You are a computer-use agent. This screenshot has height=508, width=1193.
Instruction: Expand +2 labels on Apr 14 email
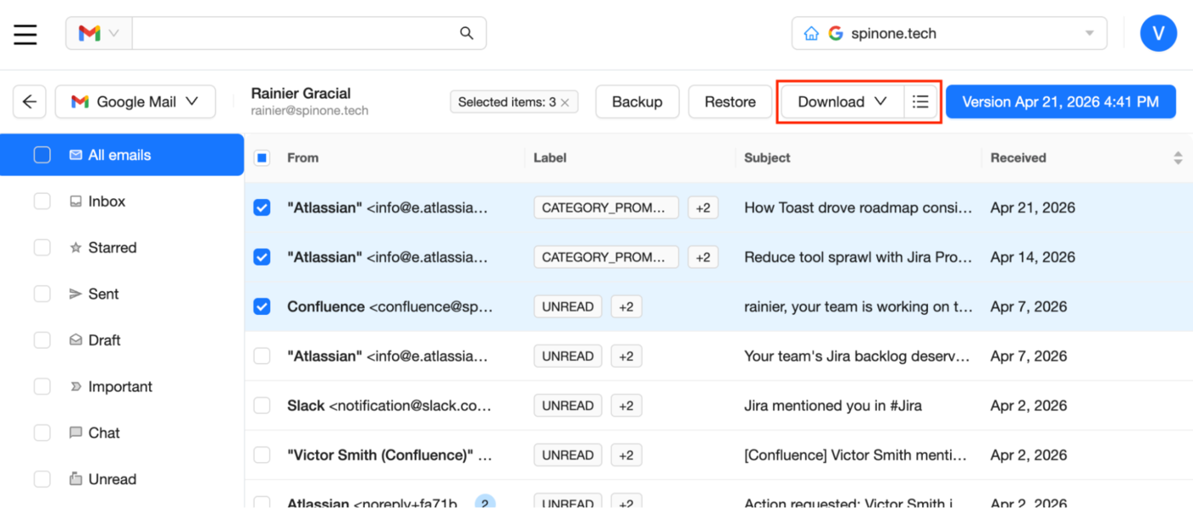tap(703, 257)
